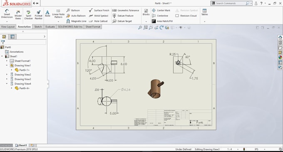Click the add sheet tab button
The height and width of the screenshot is (152, 283).
tap(32, 145)
